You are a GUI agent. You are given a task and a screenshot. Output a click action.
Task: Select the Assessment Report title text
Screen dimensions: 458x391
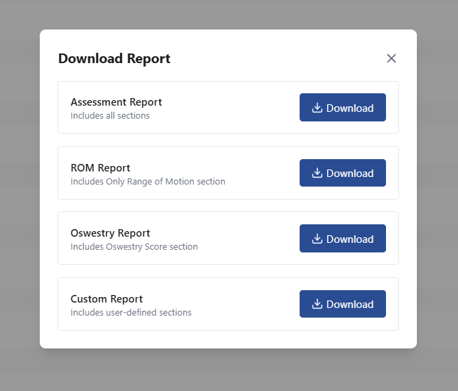pyautogui.click(x=116, y=102)
